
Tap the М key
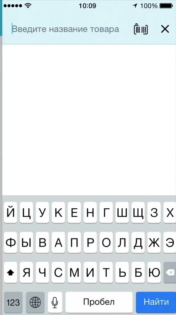point(74,273)
